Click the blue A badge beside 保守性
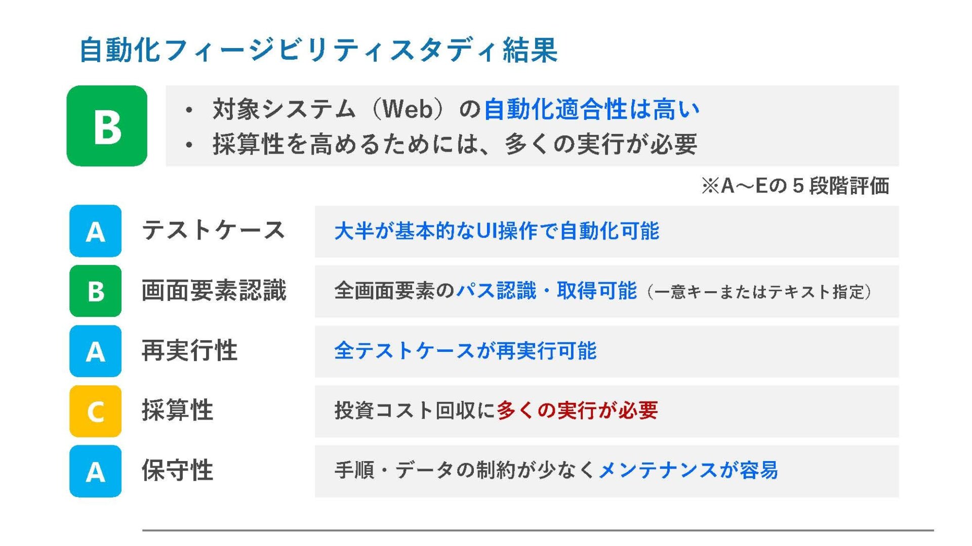972x546 pixels. click(x=95, y=471)
